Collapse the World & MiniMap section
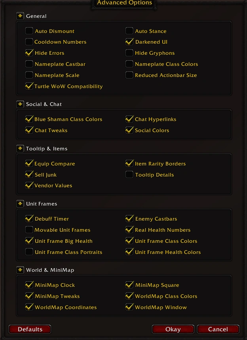The image size is (247, 340). 20,270
